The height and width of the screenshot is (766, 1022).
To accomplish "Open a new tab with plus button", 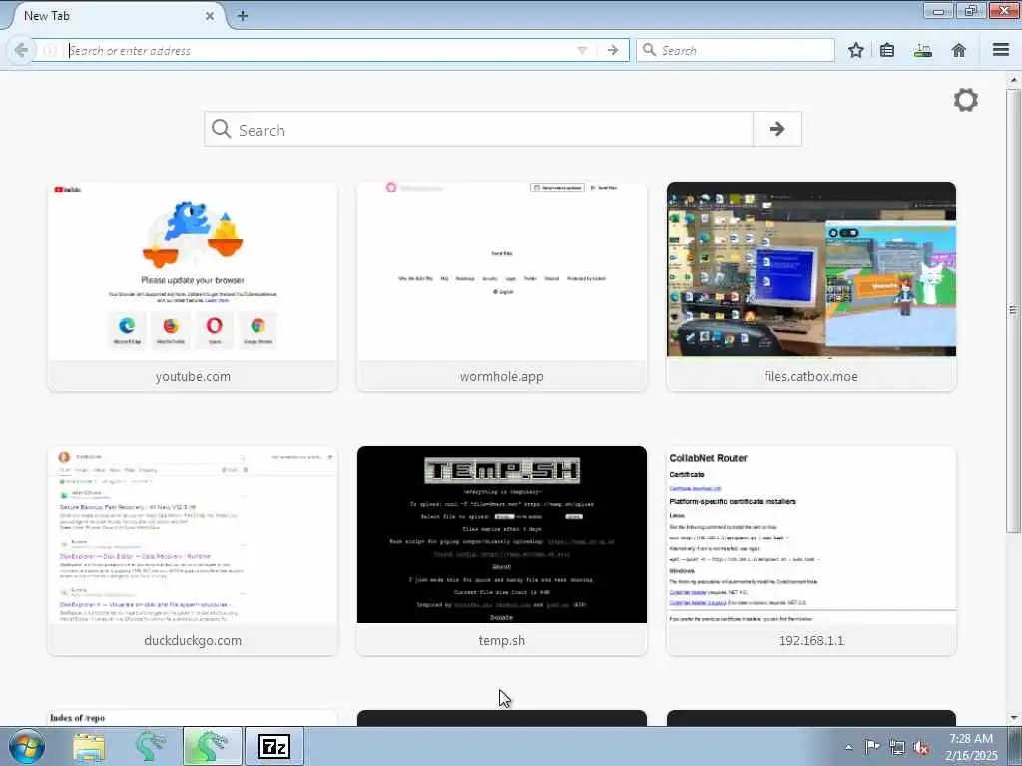I will pos(243,16).
